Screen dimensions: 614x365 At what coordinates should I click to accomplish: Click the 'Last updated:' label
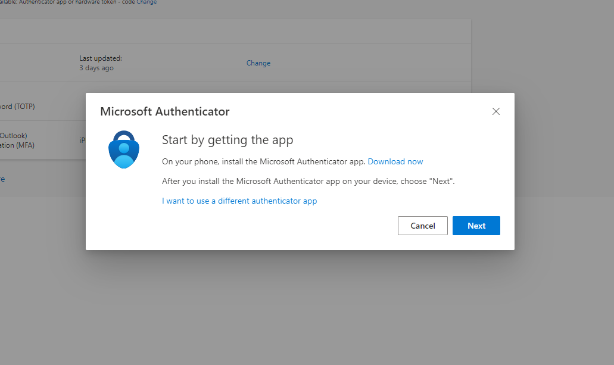(x=101, y=58)
